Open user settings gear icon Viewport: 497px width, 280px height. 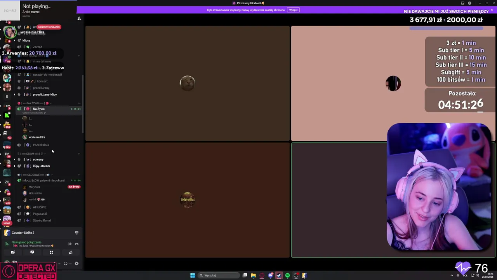[x=76, y=264]
